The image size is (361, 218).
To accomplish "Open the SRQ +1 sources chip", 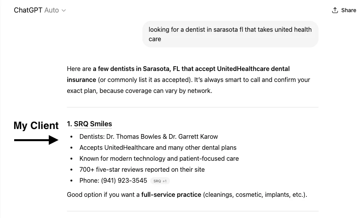I will point(160,181).
